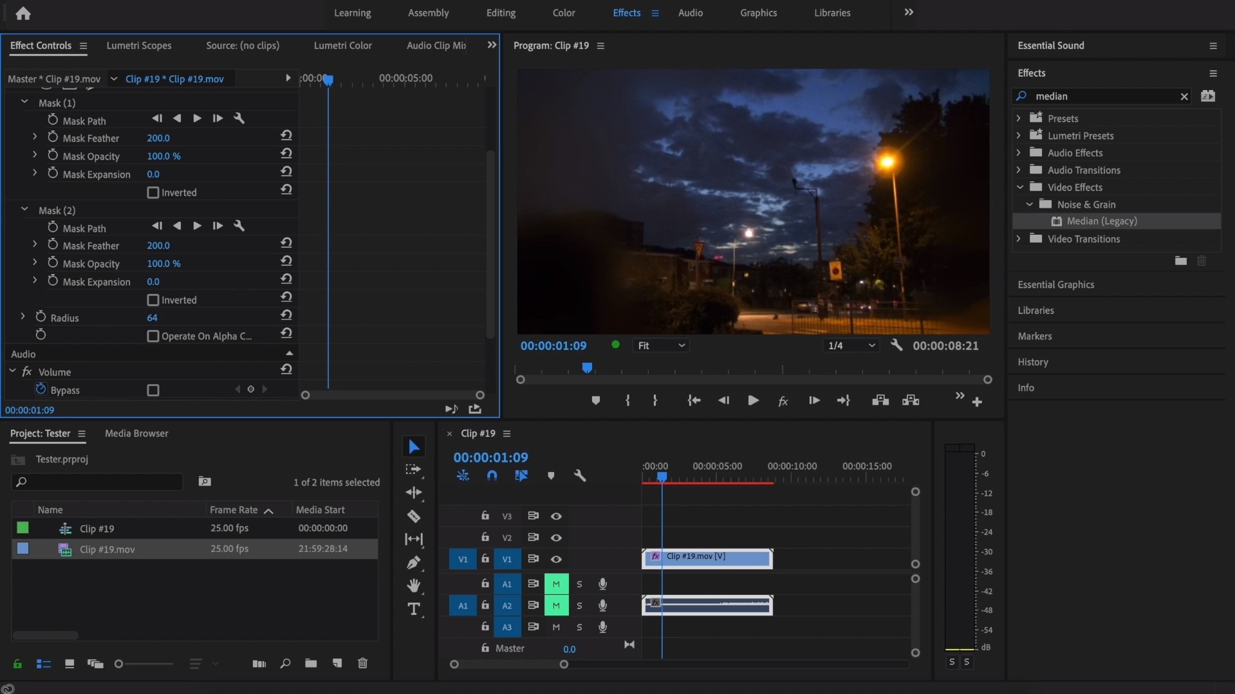Screen dimensions: 1235x694
Task: Switch to the Color workspace
Action: 563,13
